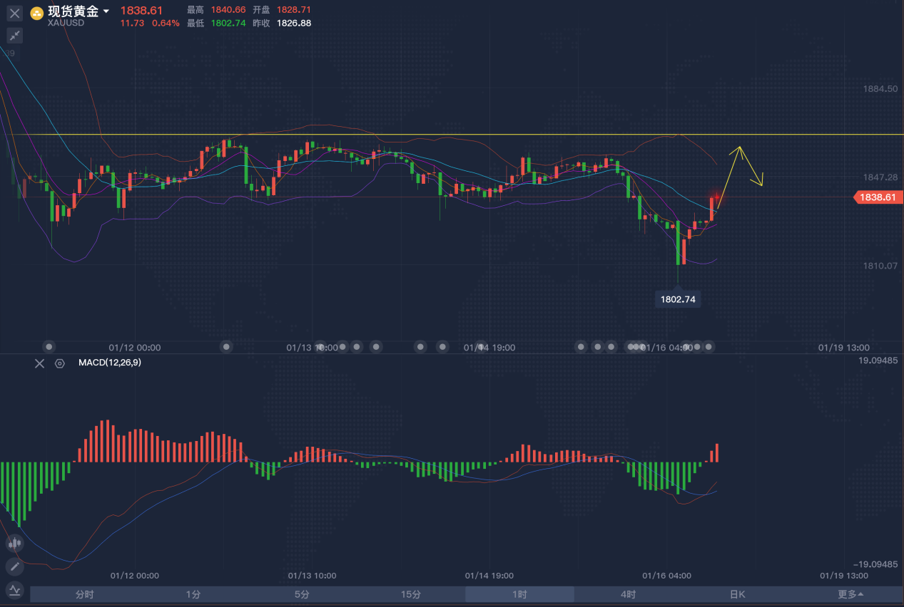Select the 5分 timeframe
904x607 pixels.
pyautogui.click(x=302, y=594)
